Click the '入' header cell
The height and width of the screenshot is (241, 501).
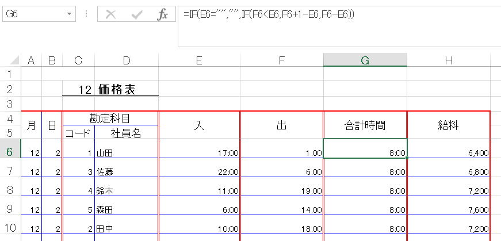[200, 125]
